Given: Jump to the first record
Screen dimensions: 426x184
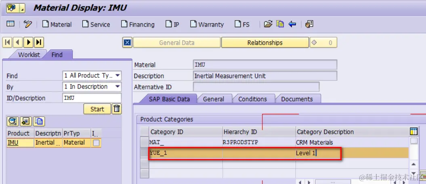Looking at the screenshot, I should tap(7, 42).
